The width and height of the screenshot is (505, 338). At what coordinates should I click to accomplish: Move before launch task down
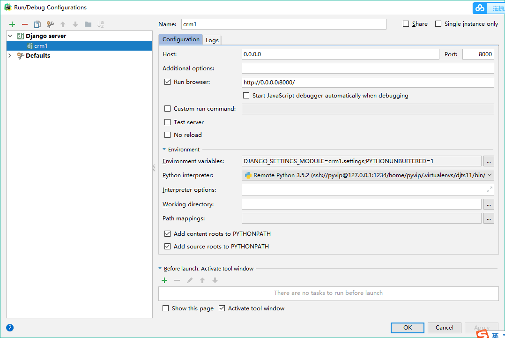215,280
